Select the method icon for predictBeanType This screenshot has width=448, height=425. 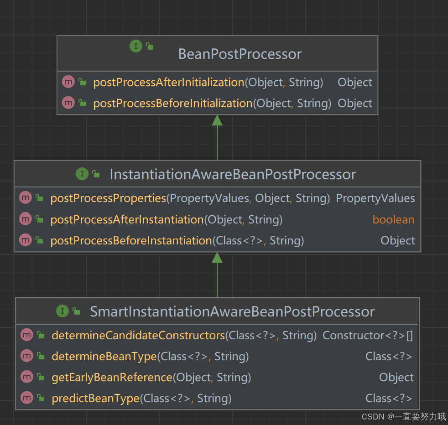[x=26, y=398]
